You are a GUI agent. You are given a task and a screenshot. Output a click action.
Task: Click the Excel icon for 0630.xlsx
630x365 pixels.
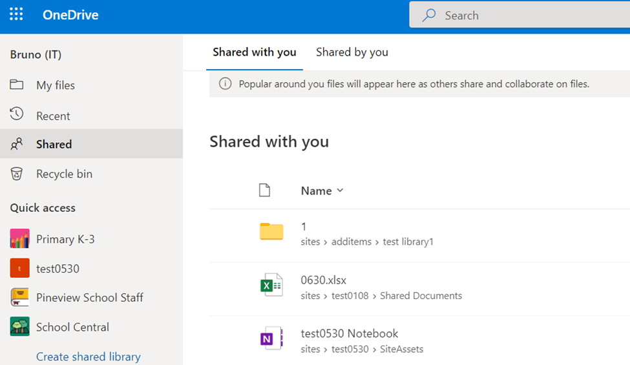pos(271,285)
